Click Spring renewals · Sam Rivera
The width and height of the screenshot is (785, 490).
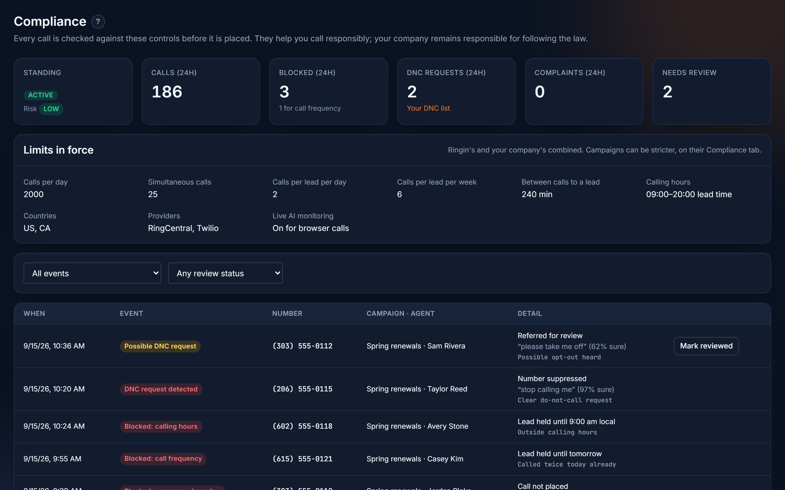(x=416, y=346)
